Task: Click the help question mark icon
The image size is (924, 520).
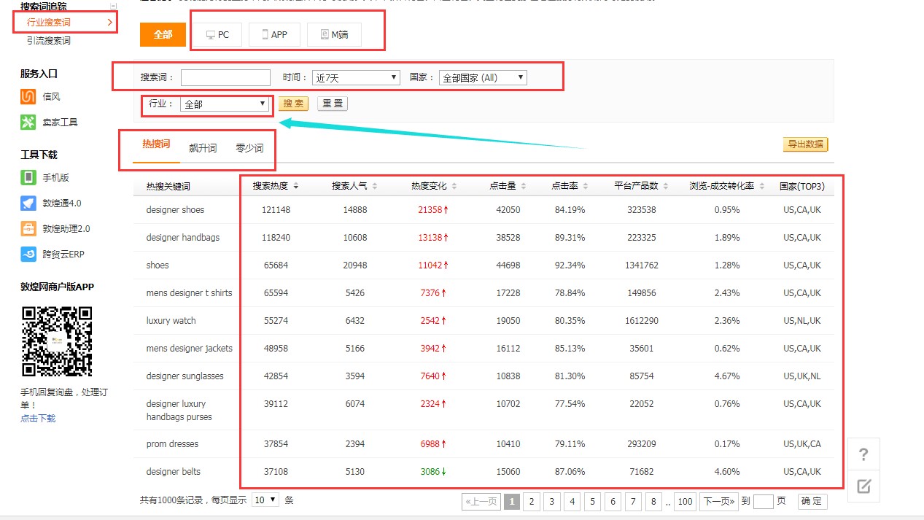Action: click(x=863, y=455)
